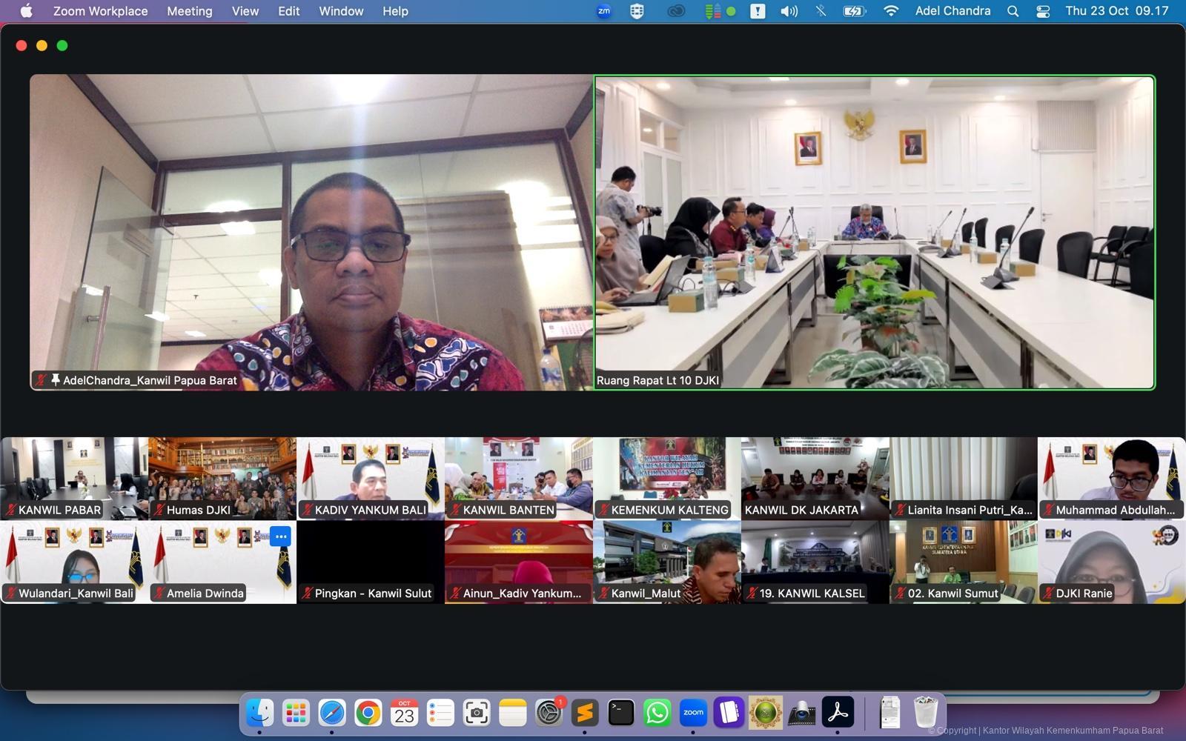
Task: Select the KANWIL DK JAKARTA video thumbnail
Action: click(x=815, y=478)
